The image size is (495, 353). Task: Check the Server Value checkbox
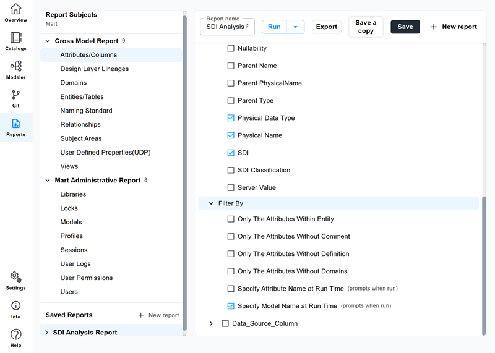(231, 188)
